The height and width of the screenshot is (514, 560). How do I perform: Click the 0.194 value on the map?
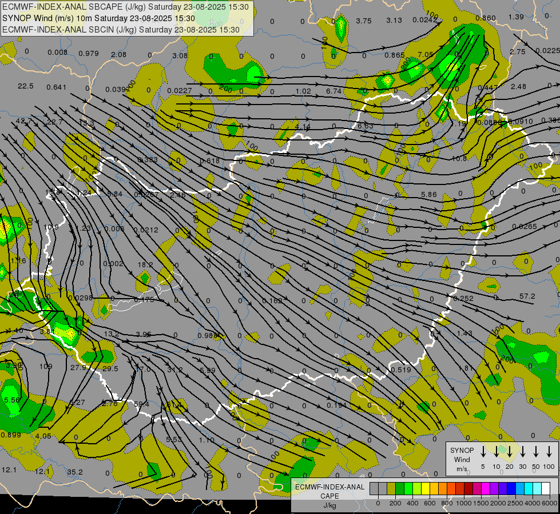(x=337, y=405)
